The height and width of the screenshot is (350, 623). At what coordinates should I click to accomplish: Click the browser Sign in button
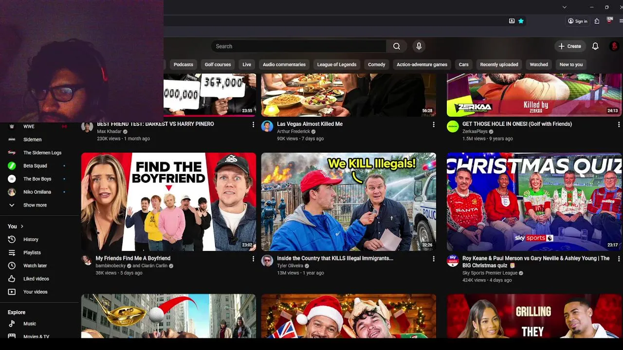pyautogui.click(x=578, y=21)
